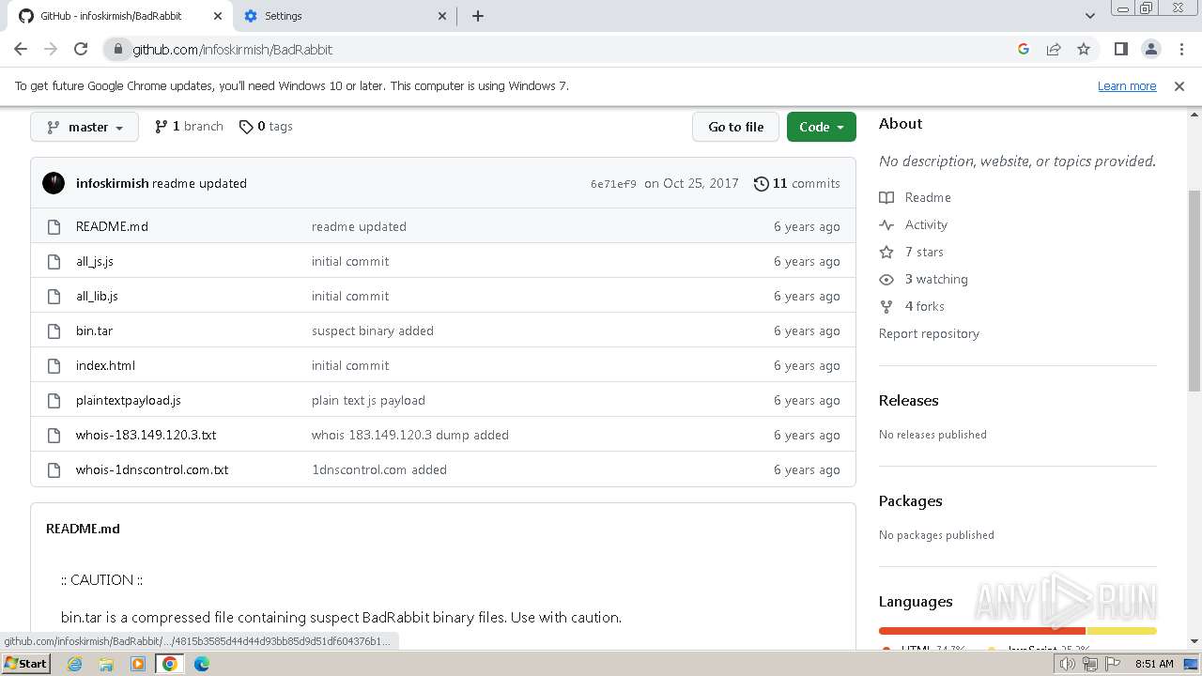This screenshot has width=1202, height=676.
Task: Open whois-1dnscontrol.com.txt file
Action: (x=152, y=469)
